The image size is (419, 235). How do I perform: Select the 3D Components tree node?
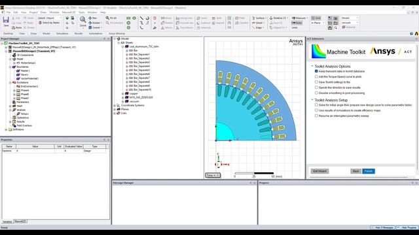tap(23, 55)
